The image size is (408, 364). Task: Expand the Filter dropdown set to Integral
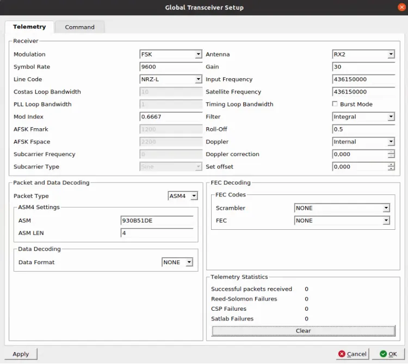(x=363, y=117)
